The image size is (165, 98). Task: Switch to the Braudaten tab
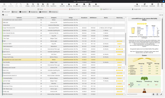point(23,12)
